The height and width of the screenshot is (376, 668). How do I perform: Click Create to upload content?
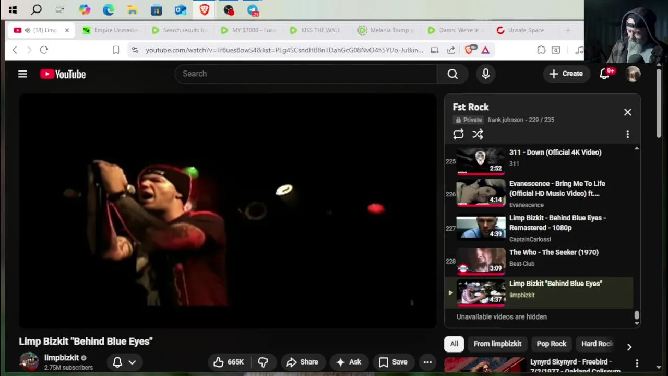tap(566, 74)
